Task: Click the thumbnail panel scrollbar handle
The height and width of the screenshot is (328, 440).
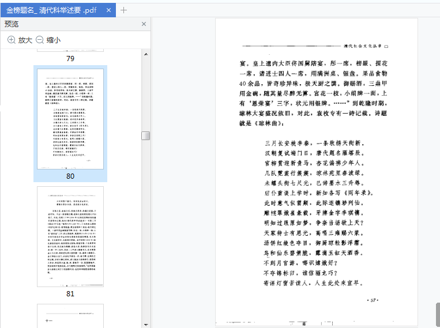Action: tap(146, 135)
